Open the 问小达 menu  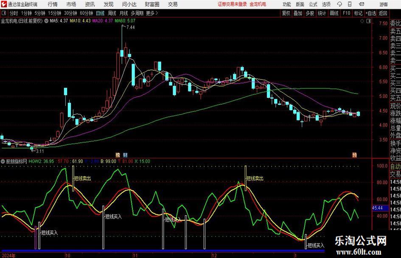coord(129,4)
